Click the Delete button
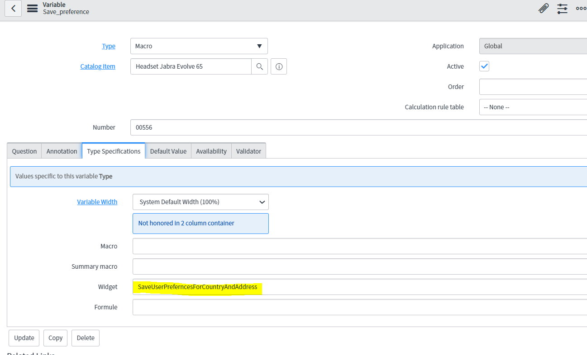Screen dimensions: 587x355 point(86,338)
